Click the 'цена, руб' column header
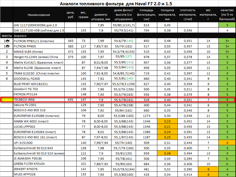The image size is (236, 177). (71, 15)
